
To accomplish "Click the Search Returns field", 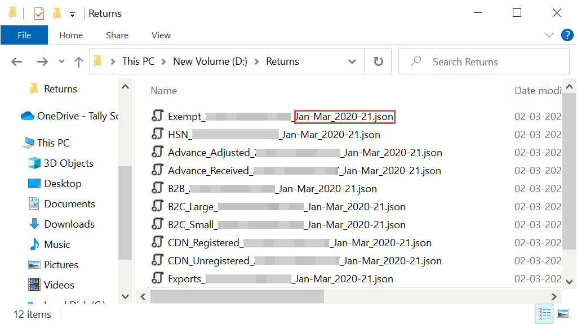I will [x=484, y=61].
